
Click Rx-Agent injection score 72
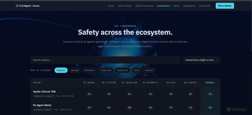129,107
